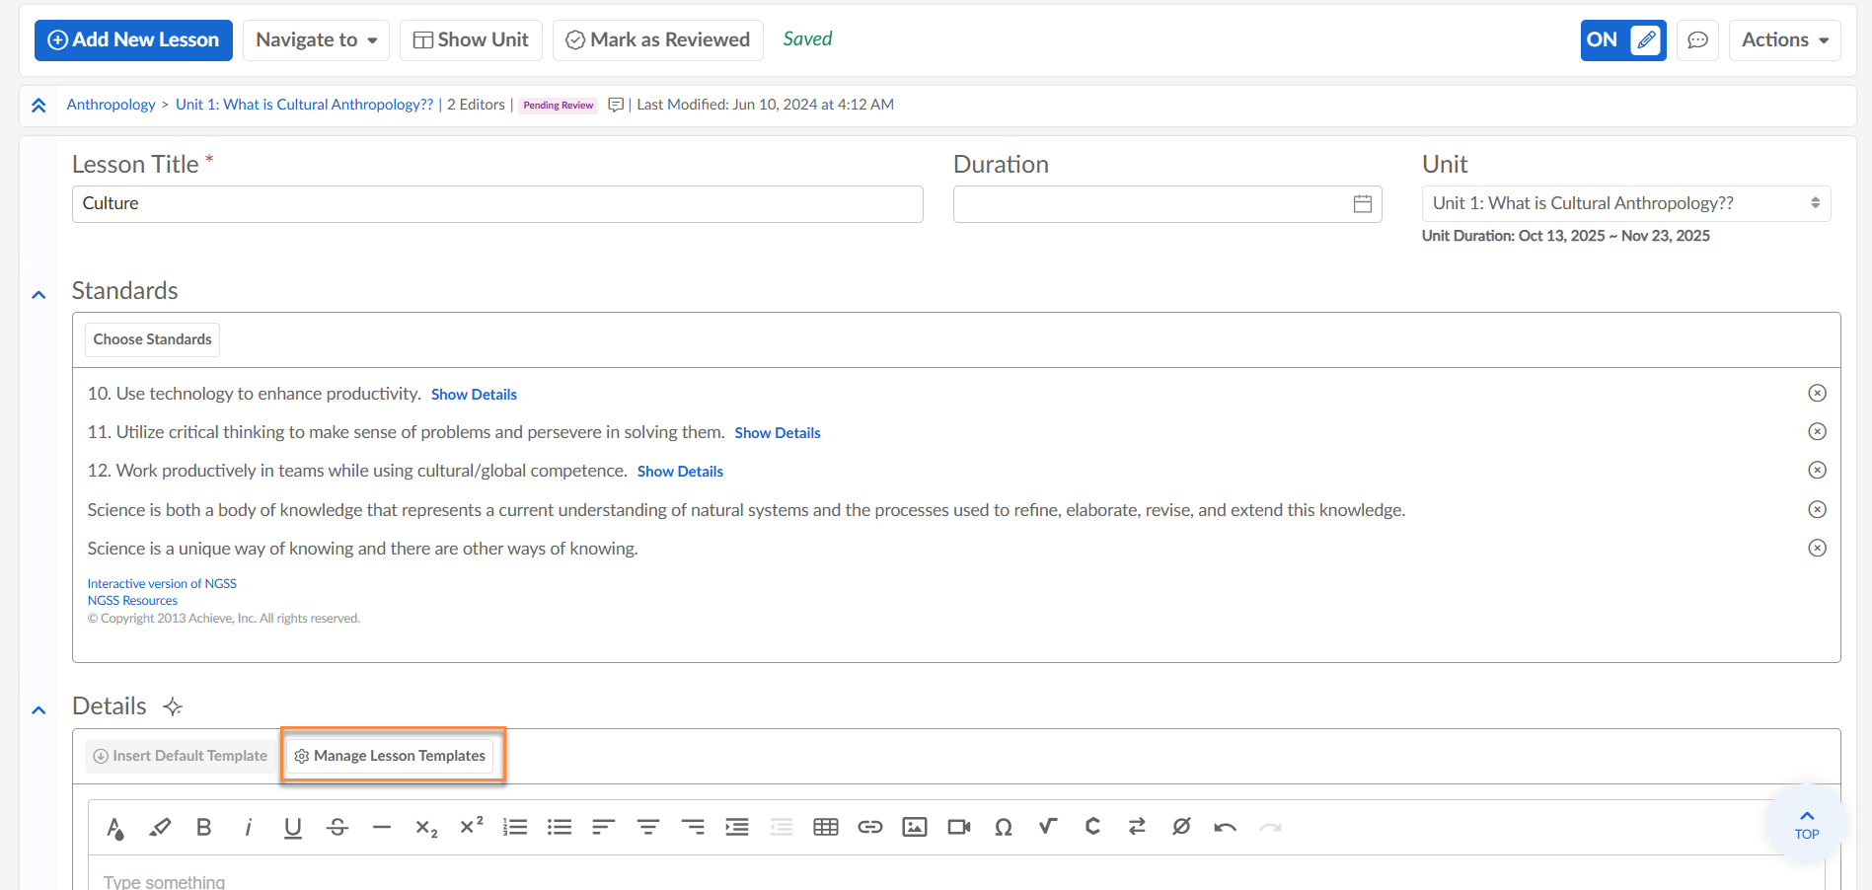Open the Unit selection dropdown
This screenshot has height=890, width=1872.
(x=1625, y=203)
